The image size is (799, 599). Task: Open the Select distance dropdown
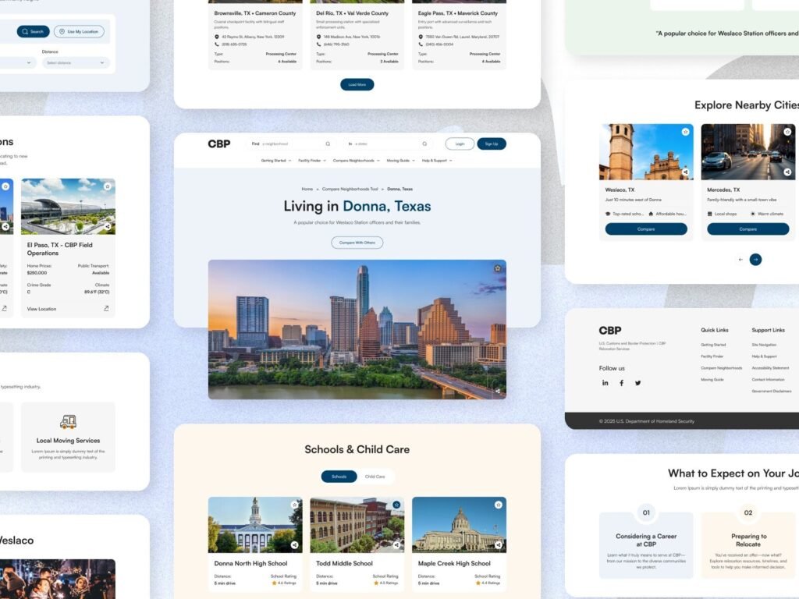76,62
